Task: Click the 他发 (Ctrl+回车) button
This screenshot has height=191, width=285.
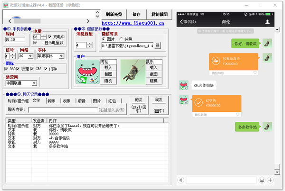Action: pyautogui.click(x=139, y=105)
